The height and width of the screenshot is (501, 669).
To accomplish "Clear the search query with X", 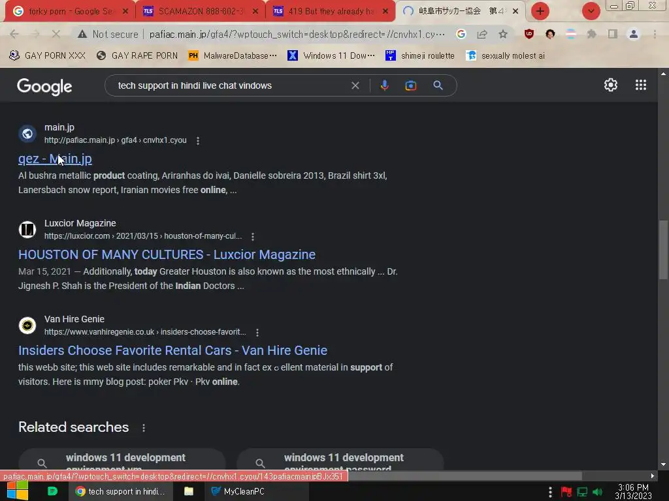I will pyautogui.click(x=355, y=85).
